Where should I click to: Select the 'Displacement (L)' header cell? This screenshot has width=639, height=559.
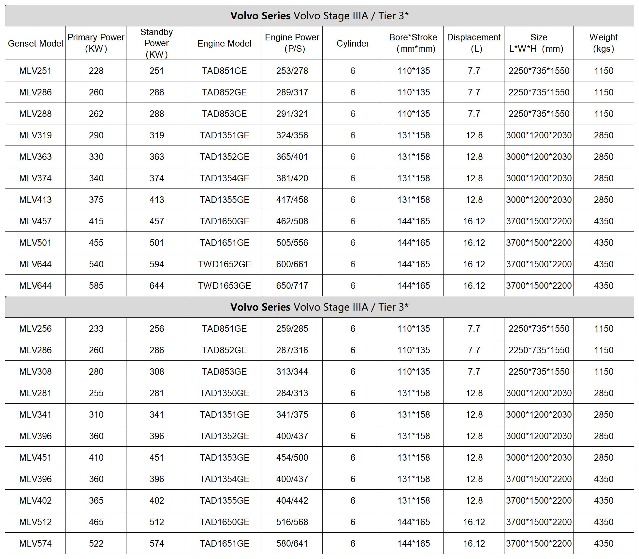click(474, 43)
